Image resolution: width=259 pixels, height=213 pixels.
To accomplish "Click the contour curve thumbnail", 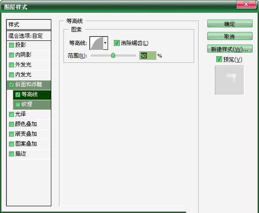I will tap(97, 43).
